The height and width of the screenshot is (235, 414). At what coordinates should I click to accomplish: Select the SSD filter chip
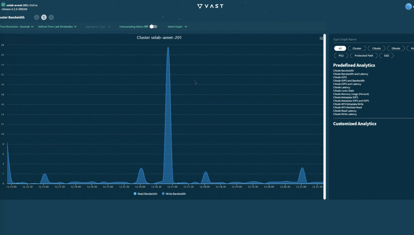click(386, 56)
